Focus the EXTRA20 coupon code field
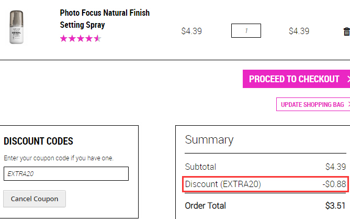 click(x=66, y=173)
